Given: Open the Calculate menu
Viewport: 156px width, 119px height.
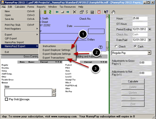Looking at the screenshot, I should [20, 7].
